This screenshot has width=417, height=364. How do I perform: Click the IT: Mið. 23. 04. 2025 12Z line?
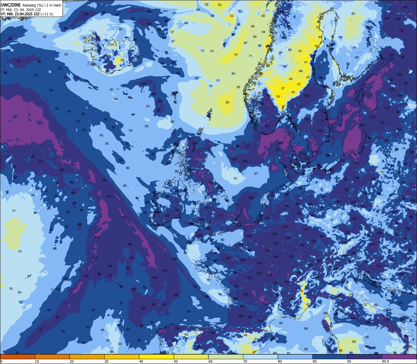click(21, 10)
